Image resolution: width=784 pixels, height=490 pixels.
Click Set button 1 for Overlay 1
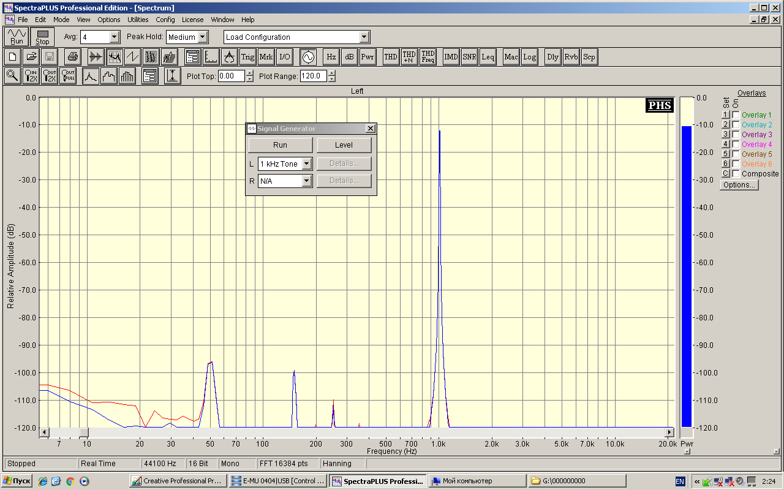click(x=726, y=115)
